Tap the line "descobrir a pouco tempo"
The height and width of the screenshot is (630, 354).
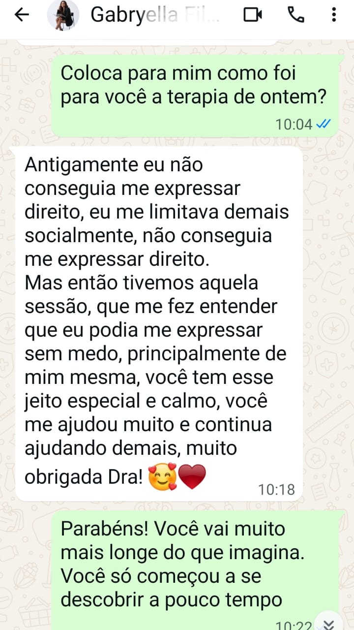click(x=172, y=599)
